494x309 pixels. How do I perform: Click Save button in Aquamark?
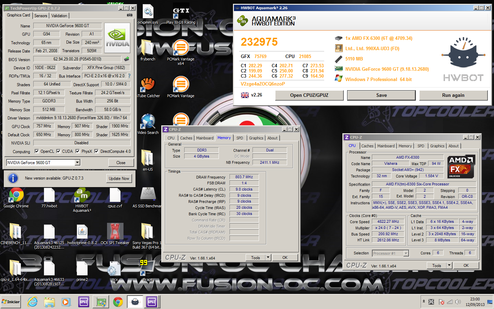coord(381,95)
